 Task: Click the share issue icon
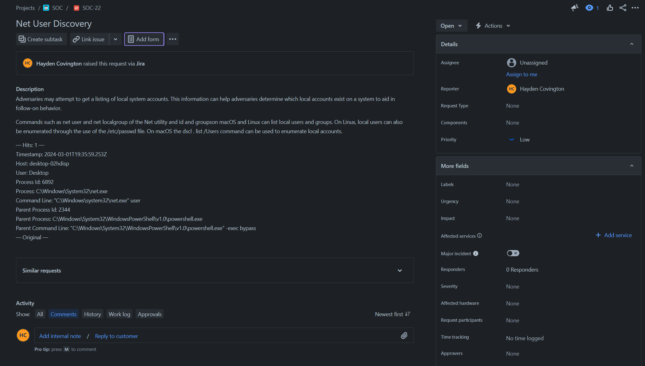[623, 8]
